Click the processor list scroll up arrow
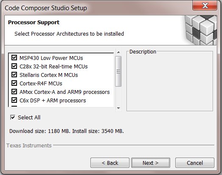This screenshot has width=222, height=175. pyautogui.click(x=118, y=52)
